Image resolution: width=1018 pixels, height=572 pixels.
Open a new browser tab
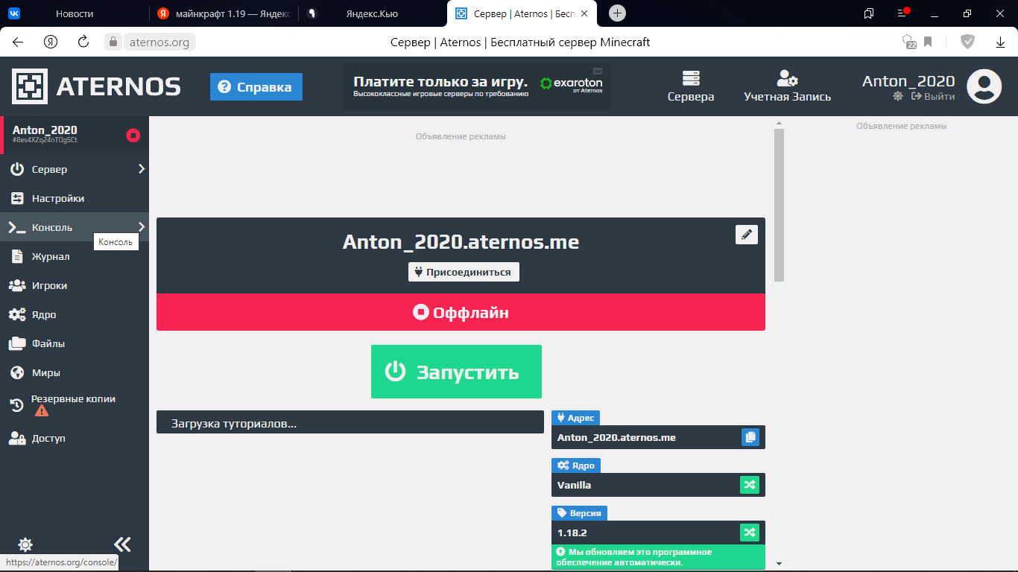pyautogui.click(x=617, y=13)
